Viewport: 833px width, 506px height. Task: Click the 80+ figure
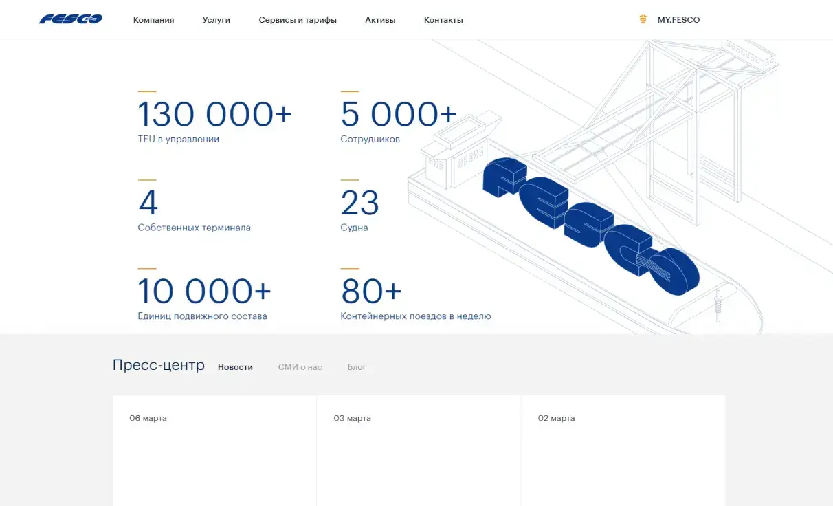pyautogui.click(x=371, y=291)
